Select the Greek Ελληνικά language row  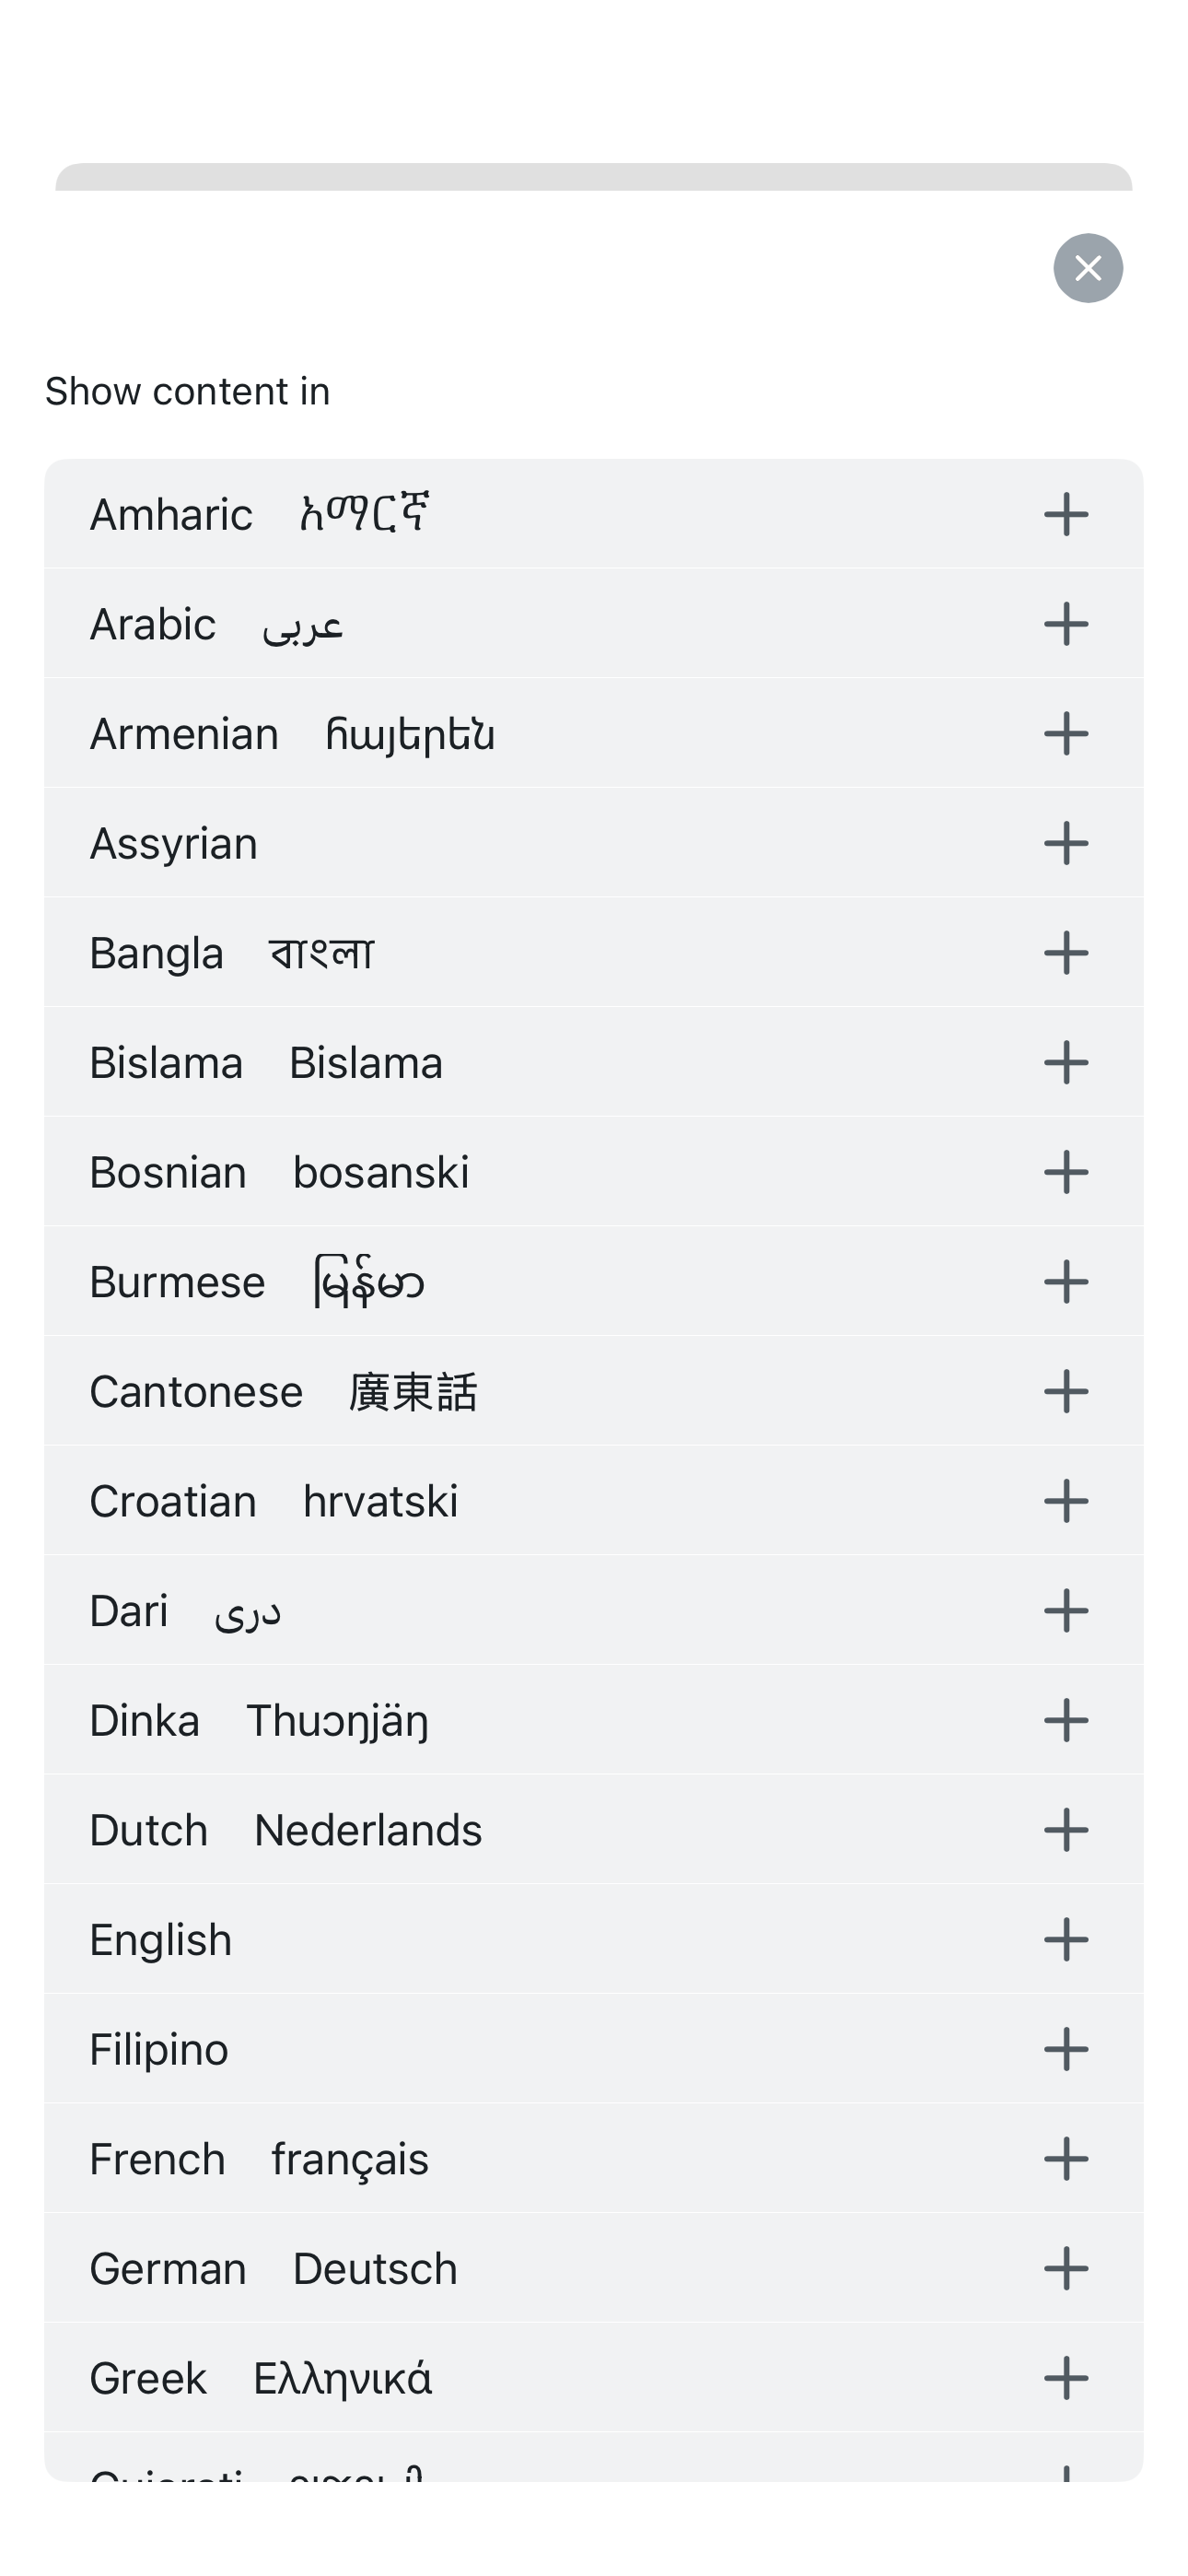pos(261,2378)
